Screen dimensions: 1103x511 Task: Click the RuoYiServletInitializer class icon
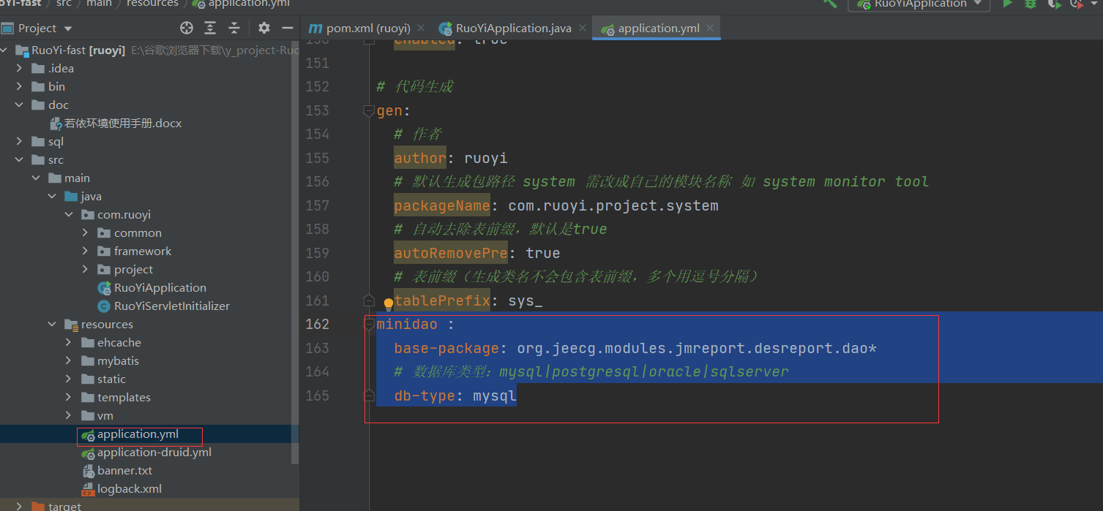pyautogui.click(x=104, y=306)
